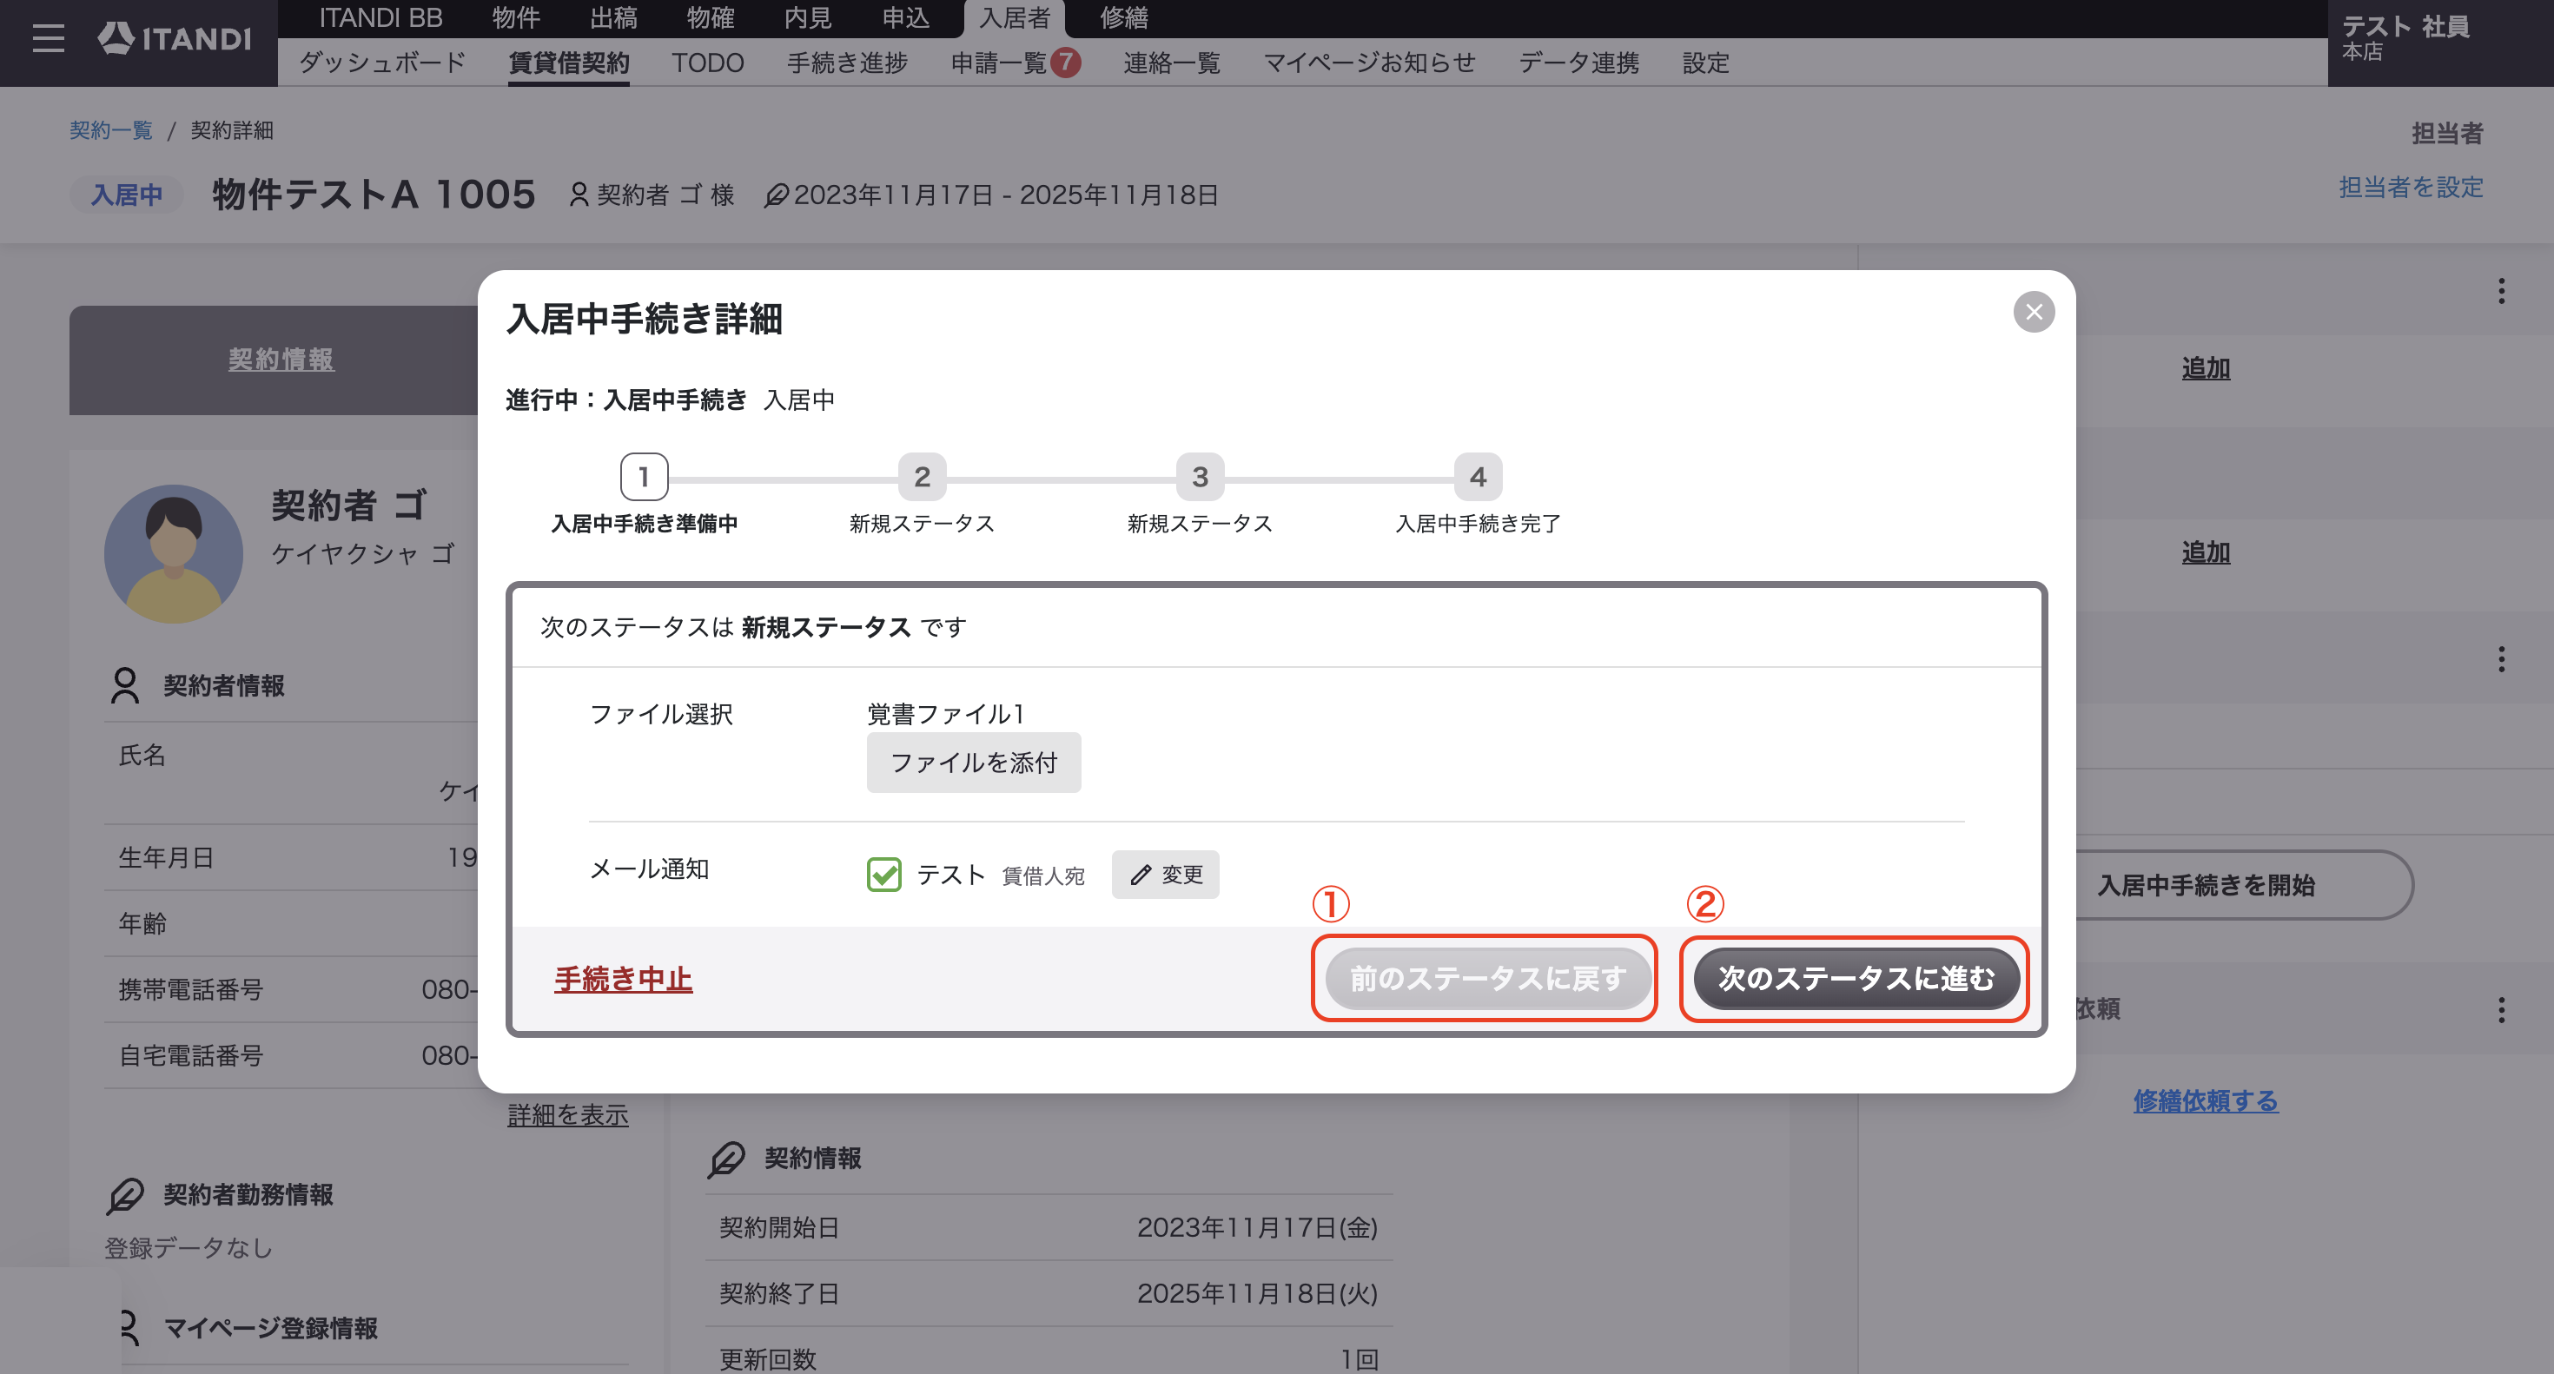Click 契約終了日 value 2025年11月18日(火)

pyautogui.click(x=1257, y=1292)
